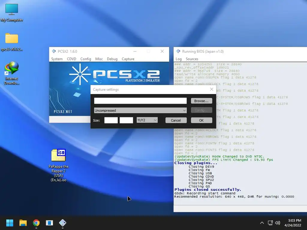The height and width of the screenshot is (230, 307).
Task: Open the Misc menu
Action: (99, 59)
